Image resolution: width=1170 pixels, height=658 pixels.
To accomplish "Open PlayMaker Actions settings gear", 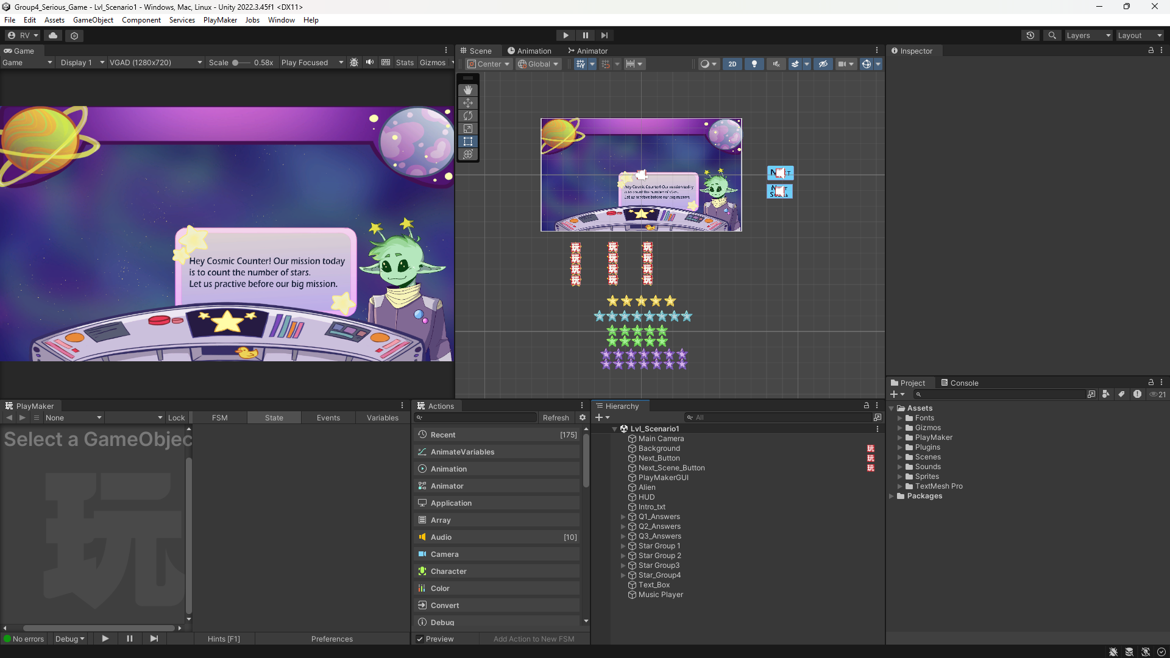I will coord(583,417).
